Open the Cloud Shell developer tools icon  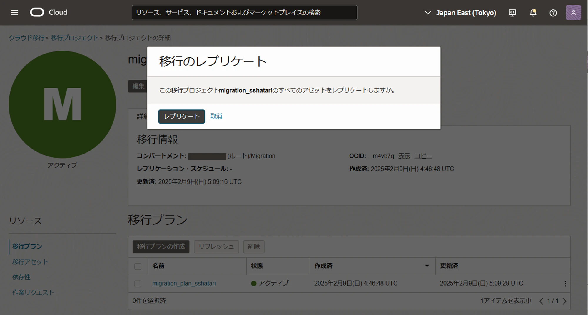512,13
